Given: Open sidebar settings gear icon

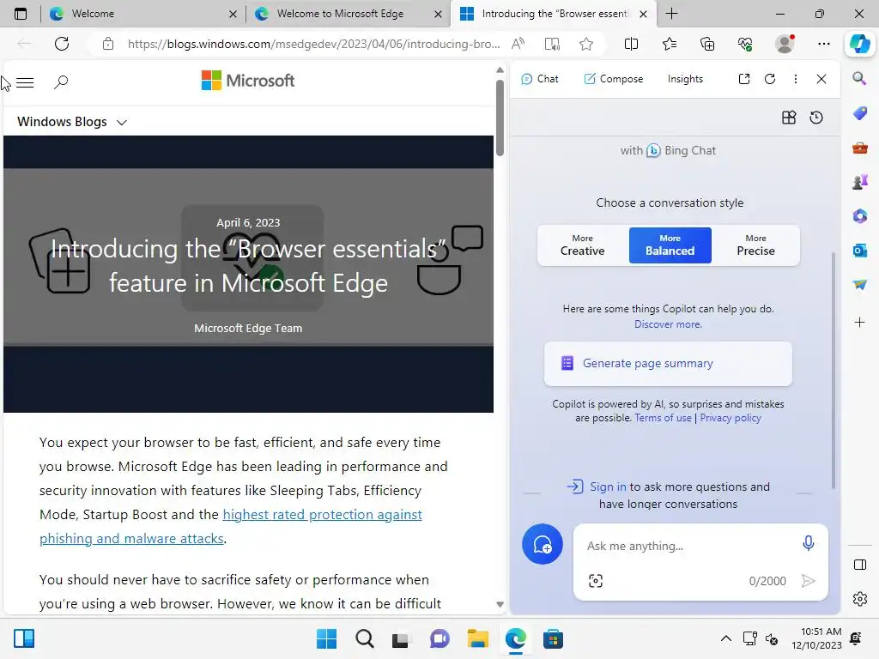Looking at the screenshot, I should click(x=860, y=599).
